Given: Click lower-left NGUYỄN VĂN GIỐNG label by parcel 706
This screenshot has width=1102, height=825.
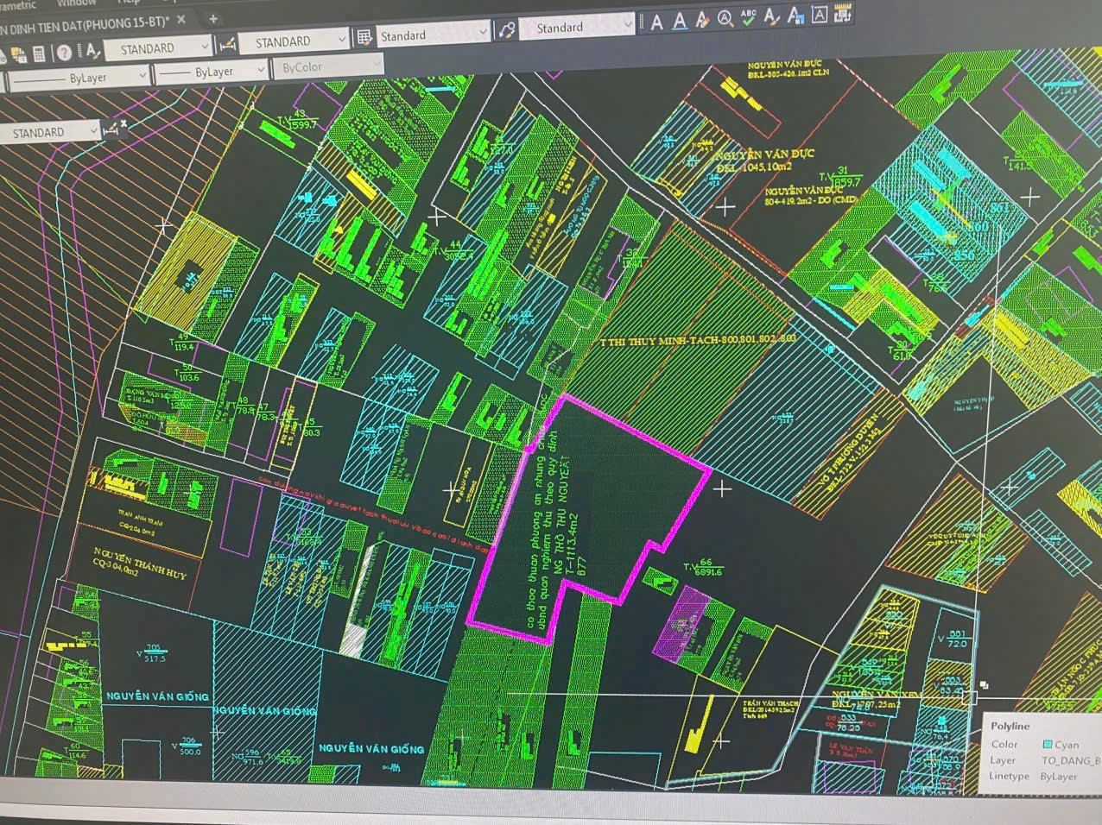Looking at the screenshot, I should [x=157, y=696].
